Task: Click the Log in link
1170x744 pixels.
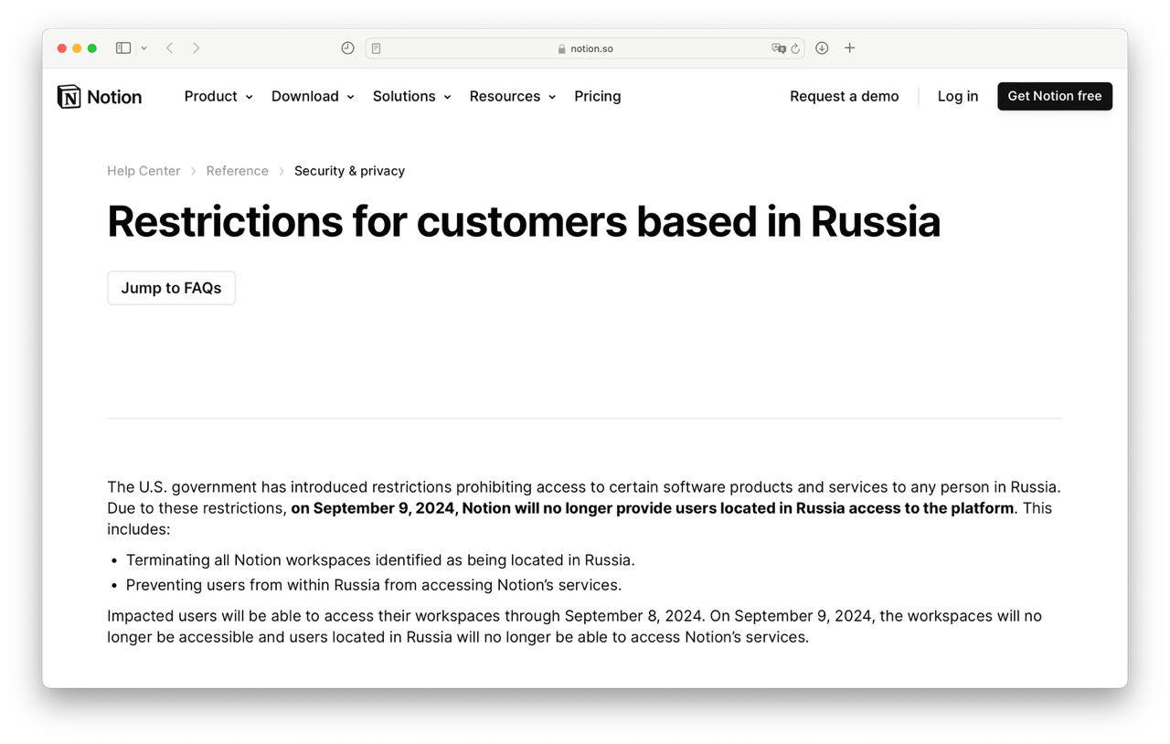Action: (x=958, y=96)
